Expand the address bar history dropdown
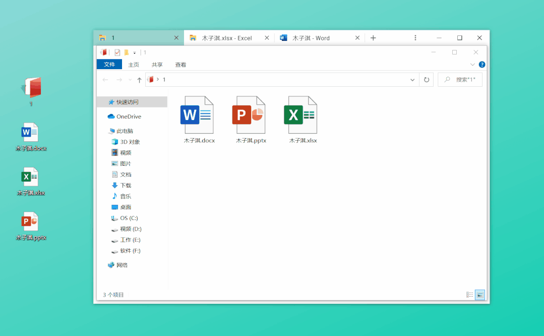Screen dimensions: 544x336 412,80
